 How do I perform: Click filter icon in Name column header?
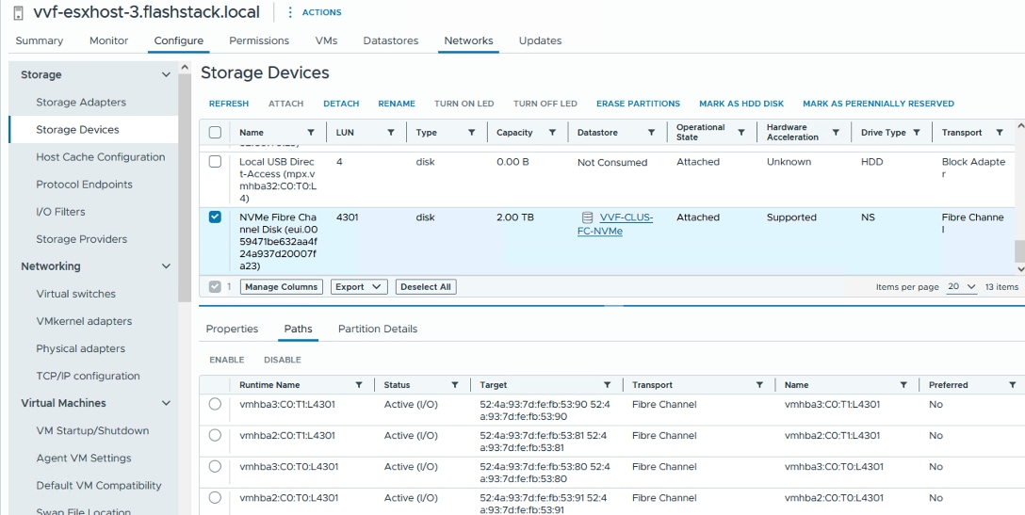click(x=311, y=132)
